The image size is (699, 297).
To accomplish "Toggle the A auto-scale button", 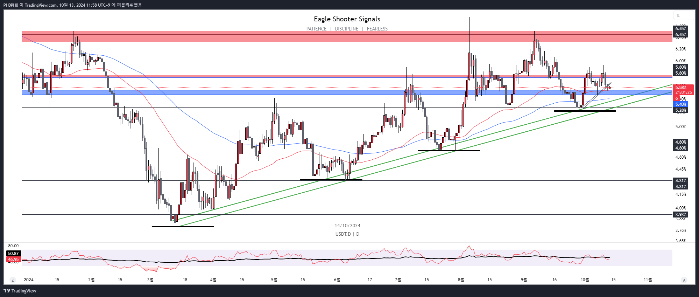I will point(684,280).
